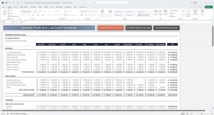Switch to the Power Pivot tab
This screenshot has width=214, height=115.
[x=83, y=7]
